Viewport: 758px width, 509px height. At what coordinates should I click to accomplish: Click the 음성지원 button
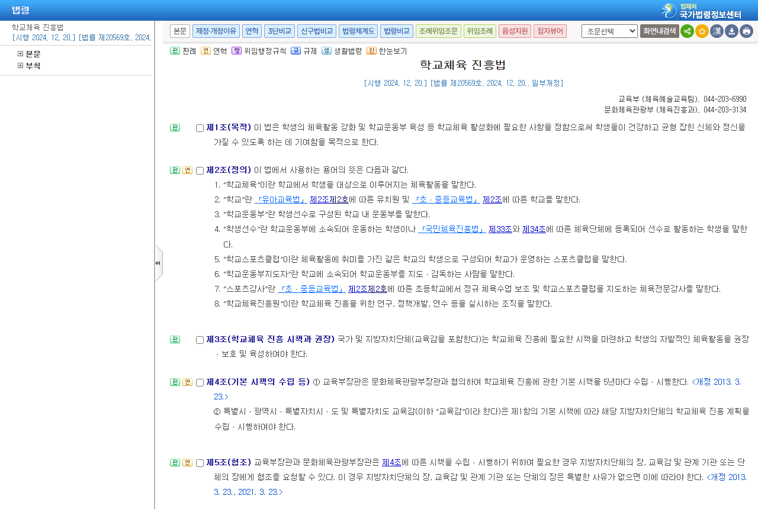(515, 31)
